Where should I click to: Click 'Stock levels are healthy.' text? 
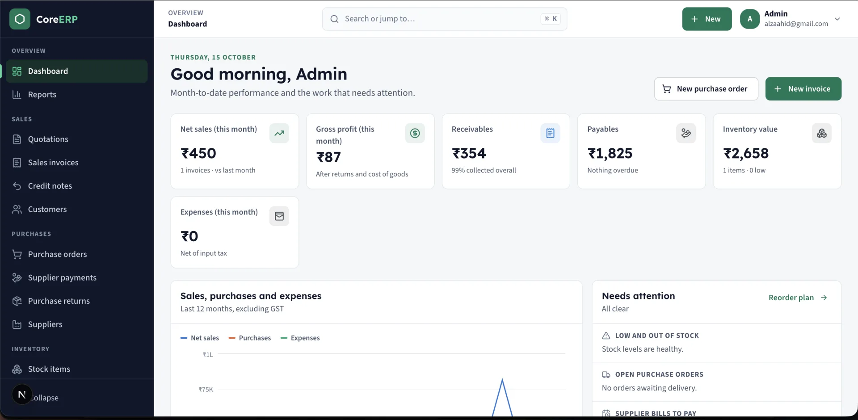[643, 349]
